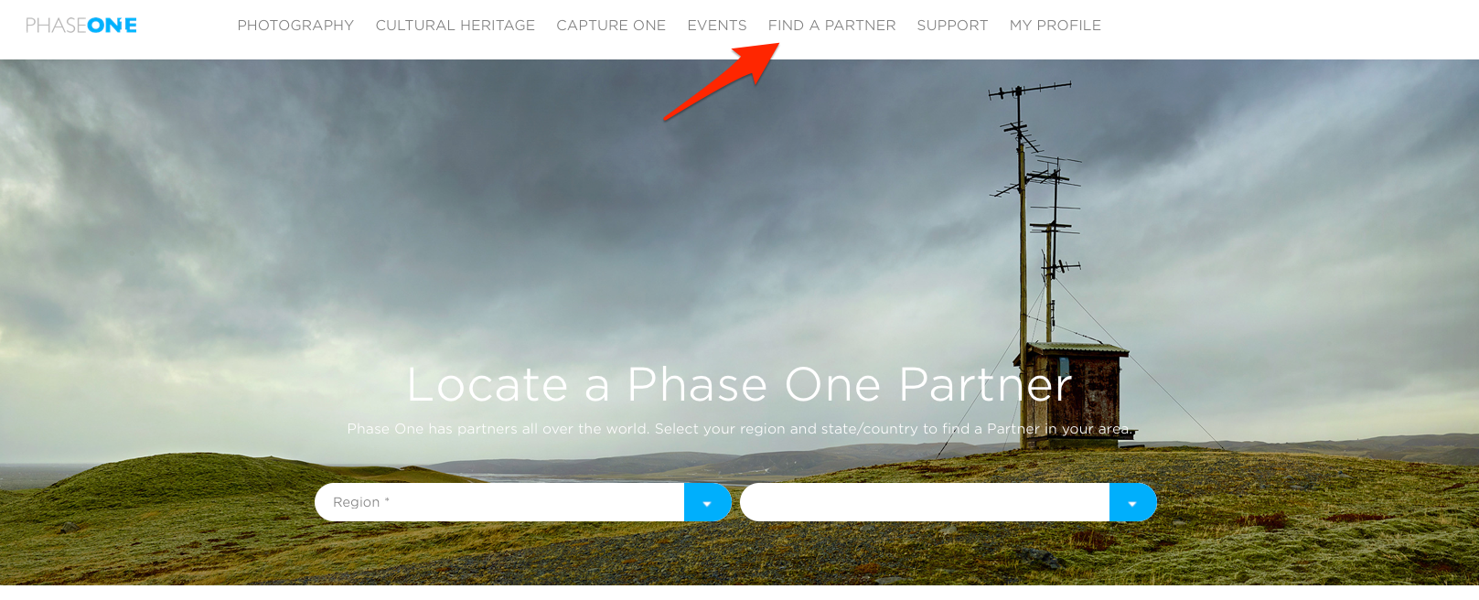
Task: Click the red arrow annotation
Action: pos(722,81)
